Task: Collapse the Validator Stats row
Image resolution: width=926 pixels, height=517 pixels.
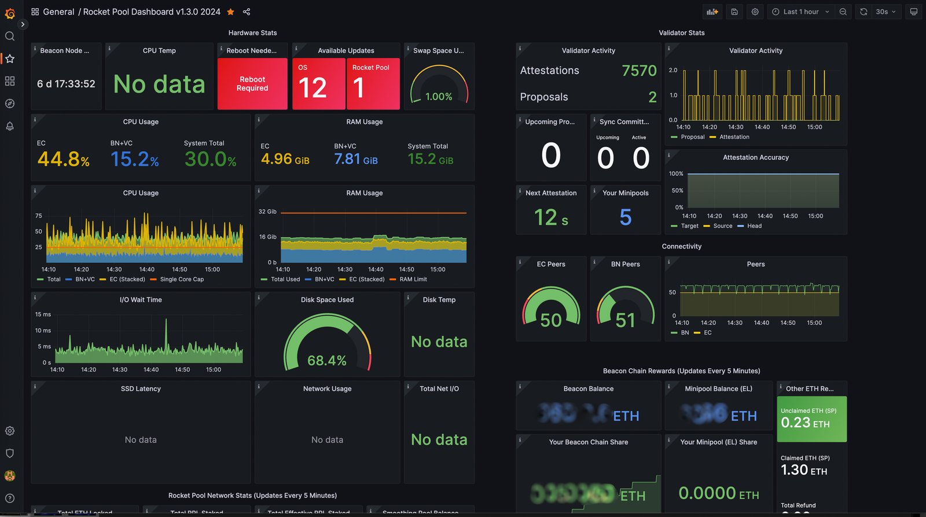Action: [682, 33]
